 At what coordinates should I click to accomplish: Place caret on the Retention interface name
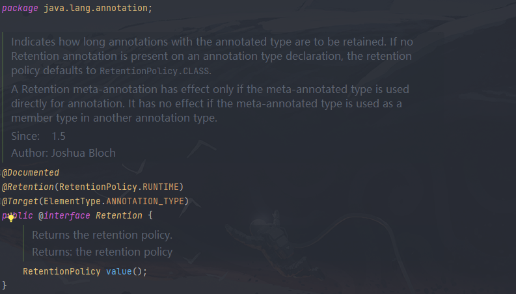(119, 216)
